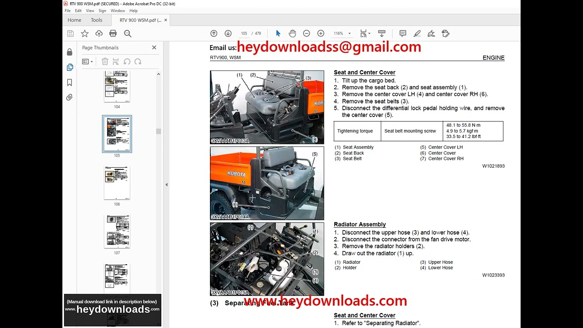Rotate pages counterclockwise in thumbnails panel
The height and width of the screenshot is (328, 583).
(x=127, y=61)
